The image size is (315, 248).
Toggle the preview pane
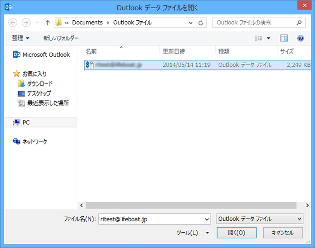284,38
